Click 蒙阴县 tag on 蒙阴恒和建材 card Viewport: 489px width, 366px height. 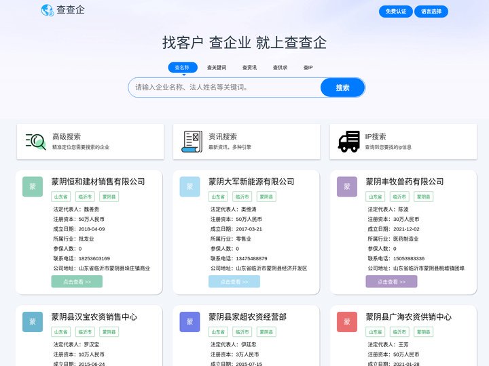coord(109,197)
